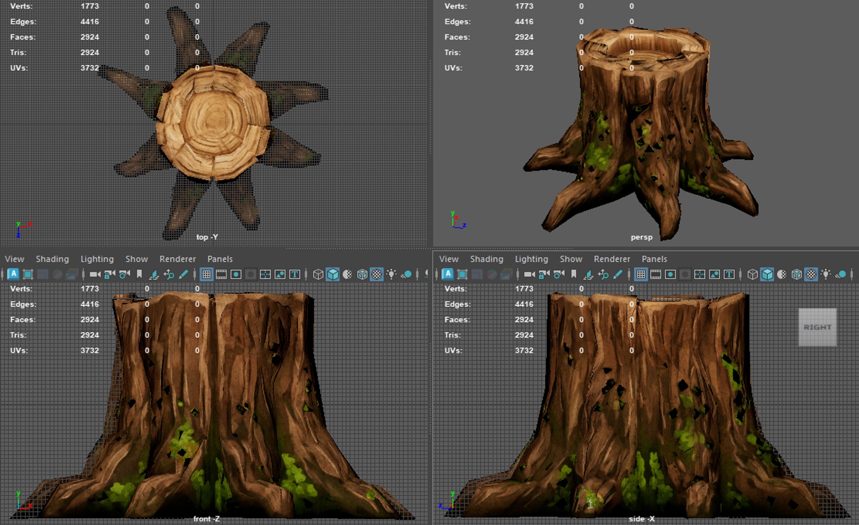Click Use Default Material in side panel toolbar
859x525 pixels.
pos(782,275)
